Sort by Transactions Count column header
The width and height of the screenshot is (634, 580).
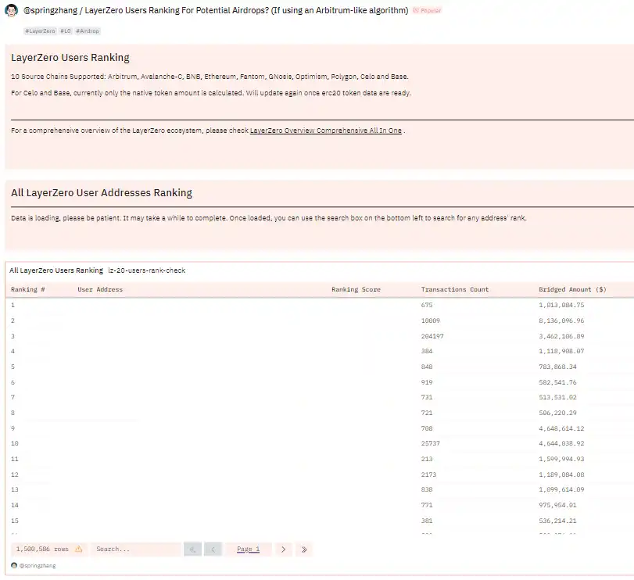(x=454, y=289)
